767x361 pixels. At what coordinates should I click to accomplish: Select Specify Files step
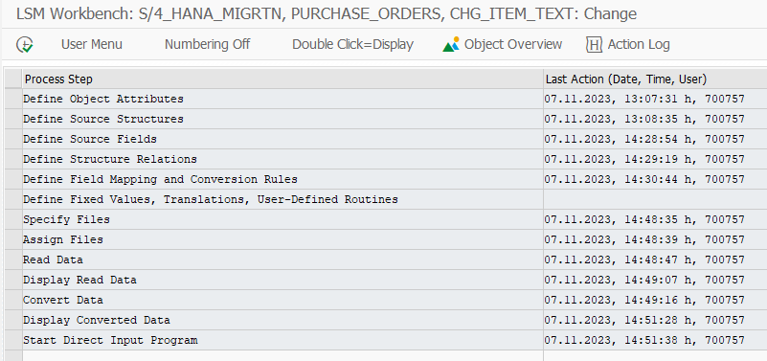(x=66, y=219)
